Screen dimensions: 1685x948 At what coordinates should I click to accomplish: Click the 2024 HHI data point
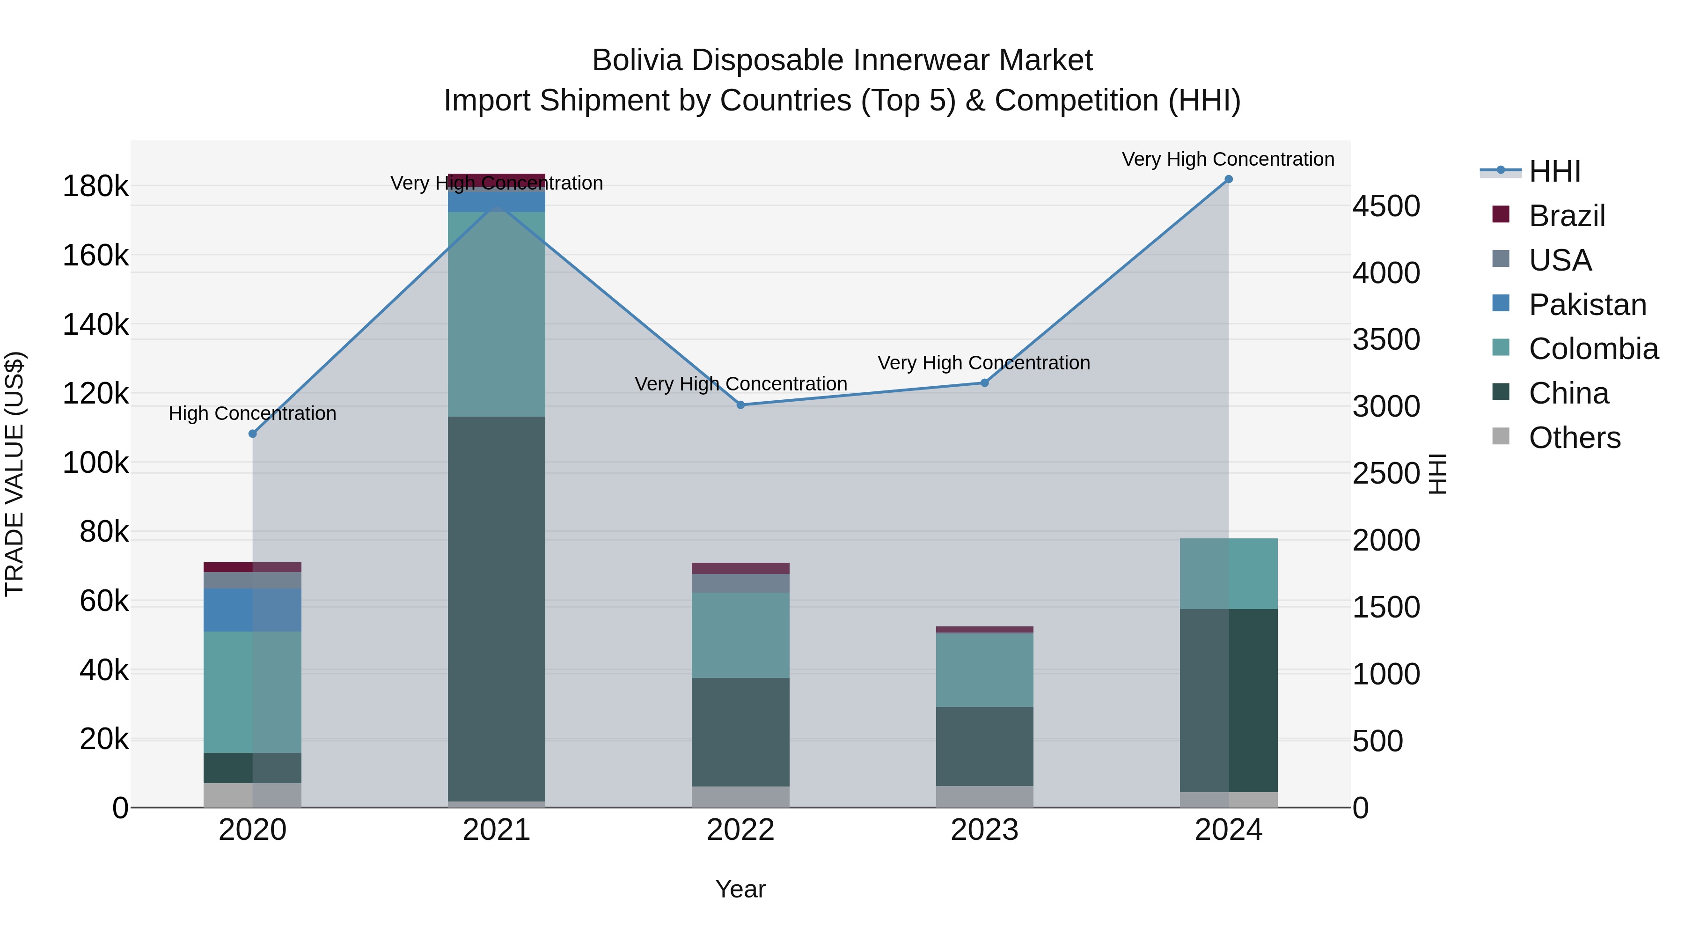click(x=1229, y=179)
